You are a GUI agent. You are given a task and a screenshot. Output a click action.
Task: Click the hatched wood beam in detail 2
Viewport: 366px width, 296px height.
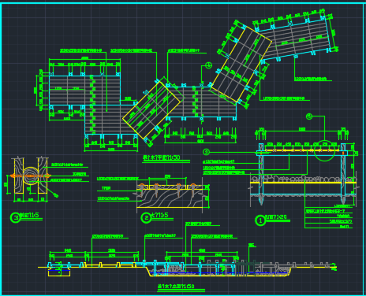[x=170, y=198]
